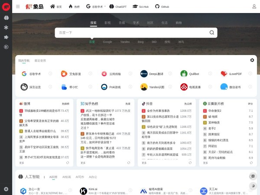This screenshot has height=195, width=260.
Task: Open the Poki游戏 shortcut
Action: coord(114,87)
